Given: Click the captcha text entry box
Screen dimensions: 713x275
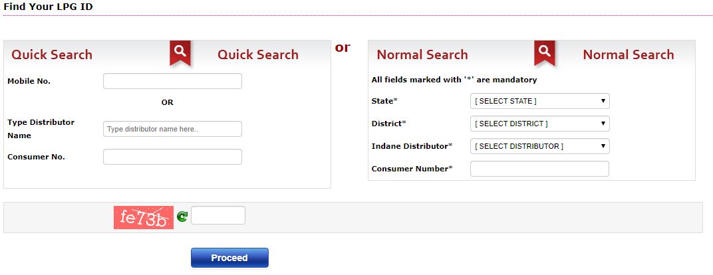Looking at the screenshot, I should click(218, 215).
